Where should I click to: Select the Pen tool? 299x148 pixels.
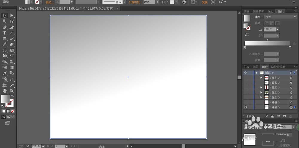pyautogui.click(x=4, y=27)
